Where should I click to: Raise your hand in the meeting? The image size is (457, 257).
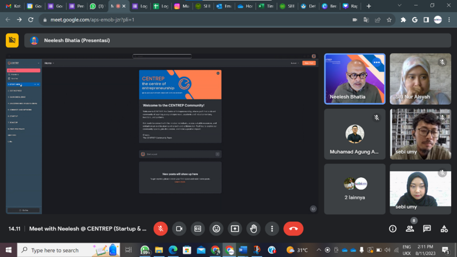pos(253,229)
